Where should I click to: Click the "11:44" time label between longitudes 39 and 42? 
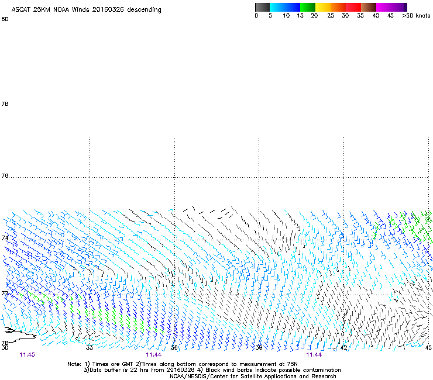click(314, 355)
